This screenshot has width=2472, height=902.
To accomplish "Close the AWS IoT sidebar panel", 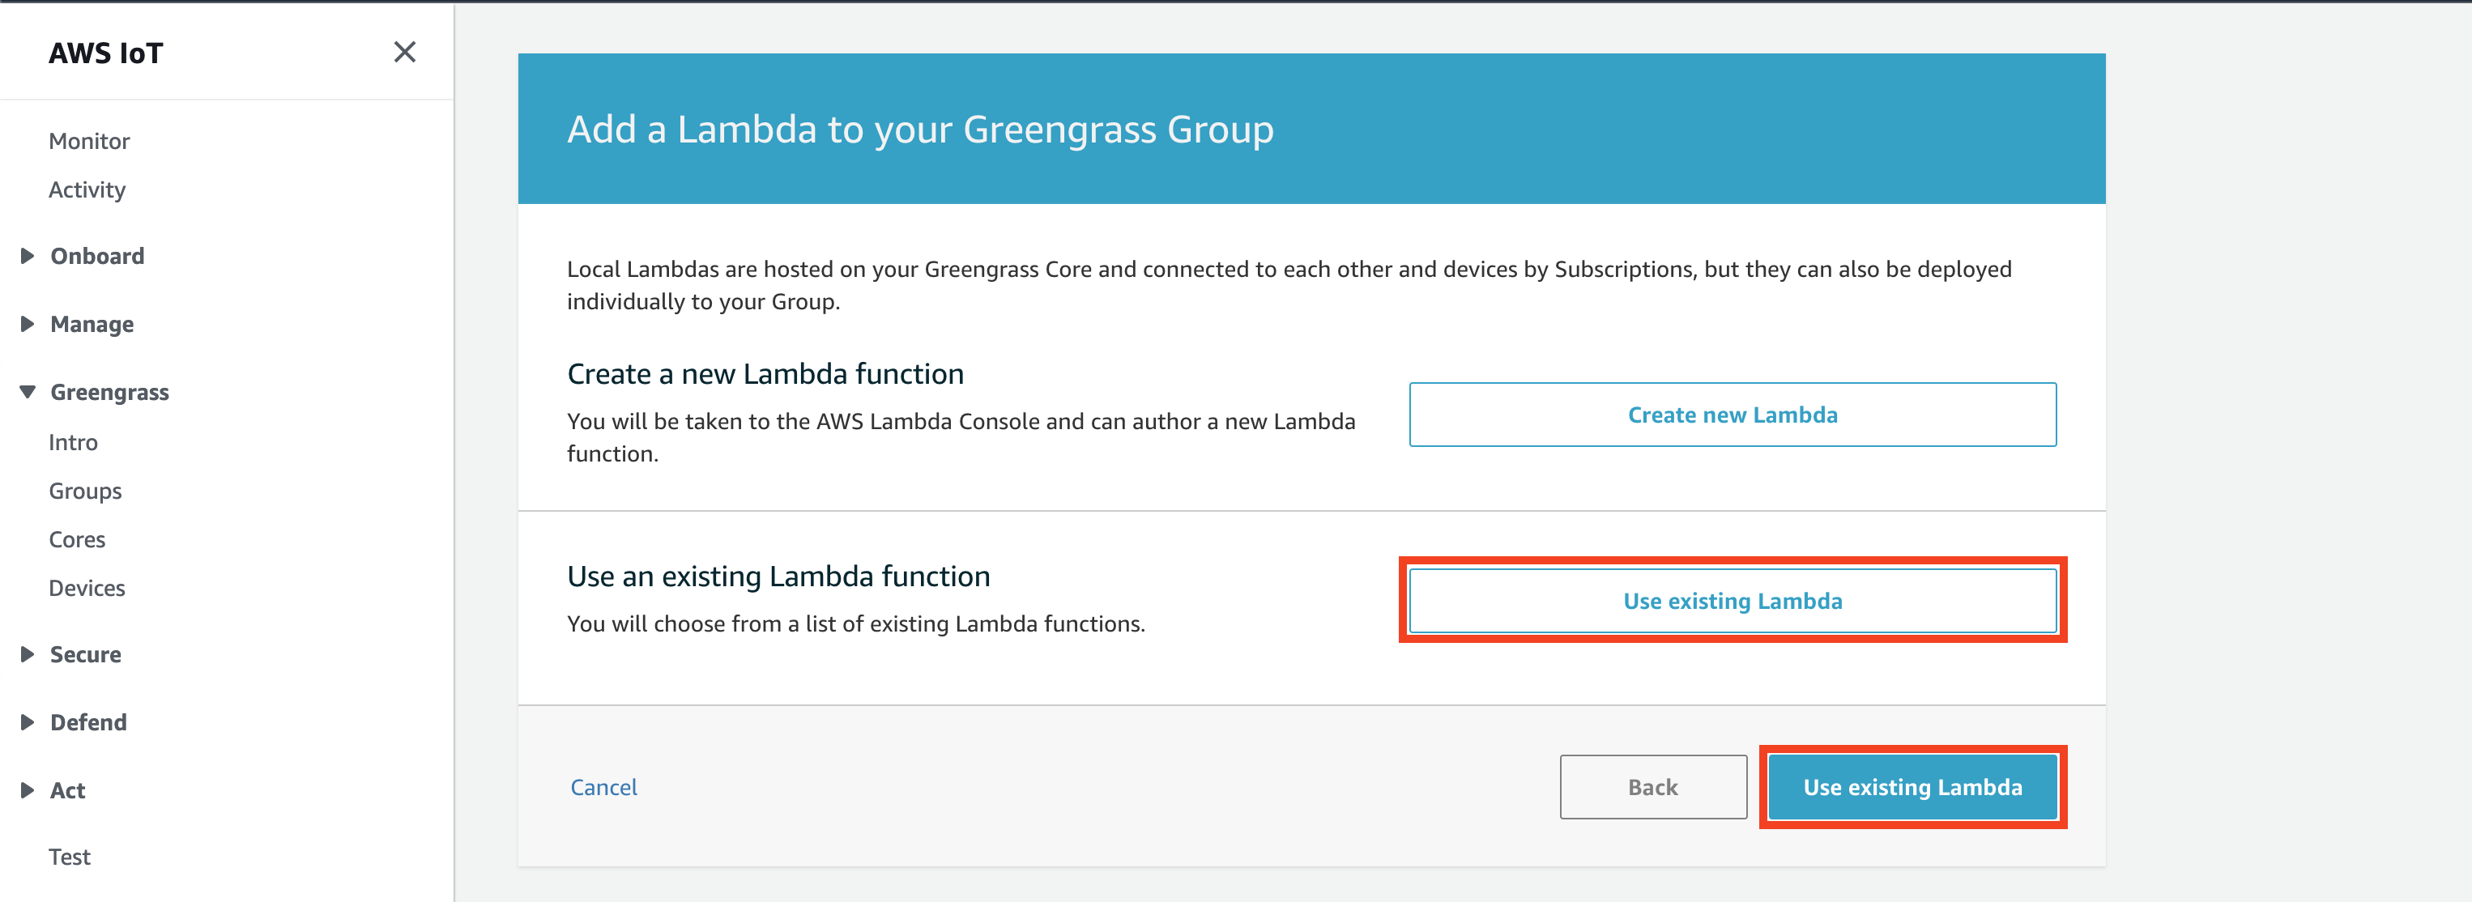I will (x=405, y=52).
